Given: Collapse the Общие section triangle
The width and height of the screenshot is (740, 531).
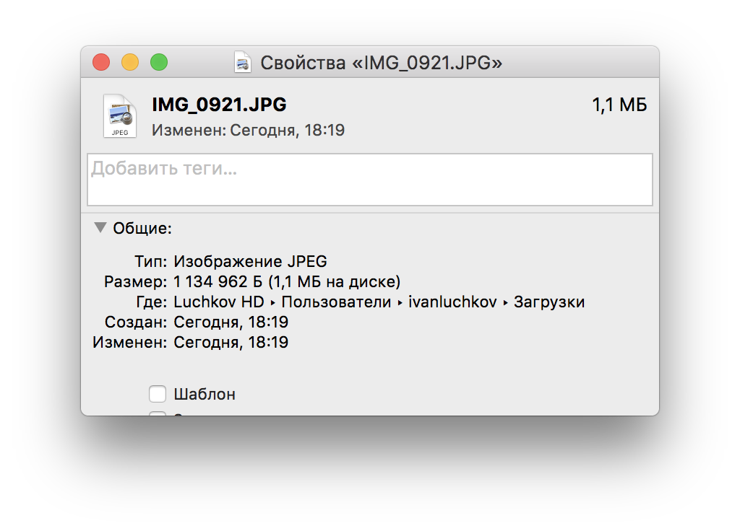Looking at the screenshot, I should point(100,228).
